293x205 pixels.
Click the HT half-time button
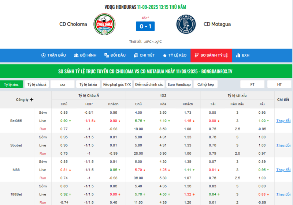coord(279,84)
